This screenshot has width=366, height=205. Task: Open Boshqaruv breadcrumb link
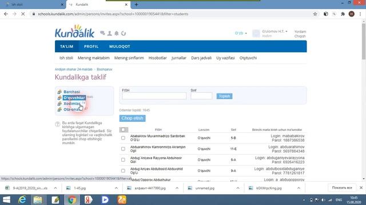click(104, 69)
